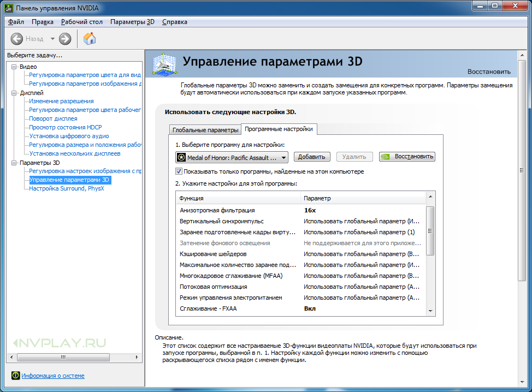Click the Вкл value for FXAA
The width and height of the screenshot is (532, 392).
point(310,308)
